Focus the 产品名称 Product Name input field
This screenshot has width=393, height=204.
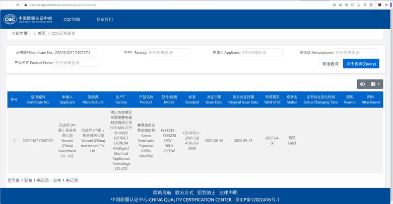click(x=75, y=63)
